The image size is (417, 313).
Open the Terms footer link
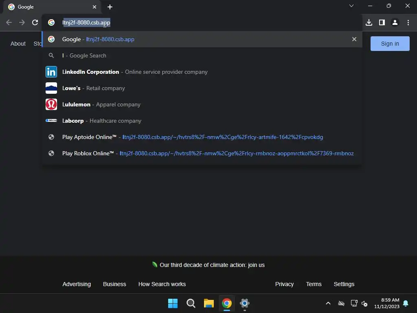point(314,284)
